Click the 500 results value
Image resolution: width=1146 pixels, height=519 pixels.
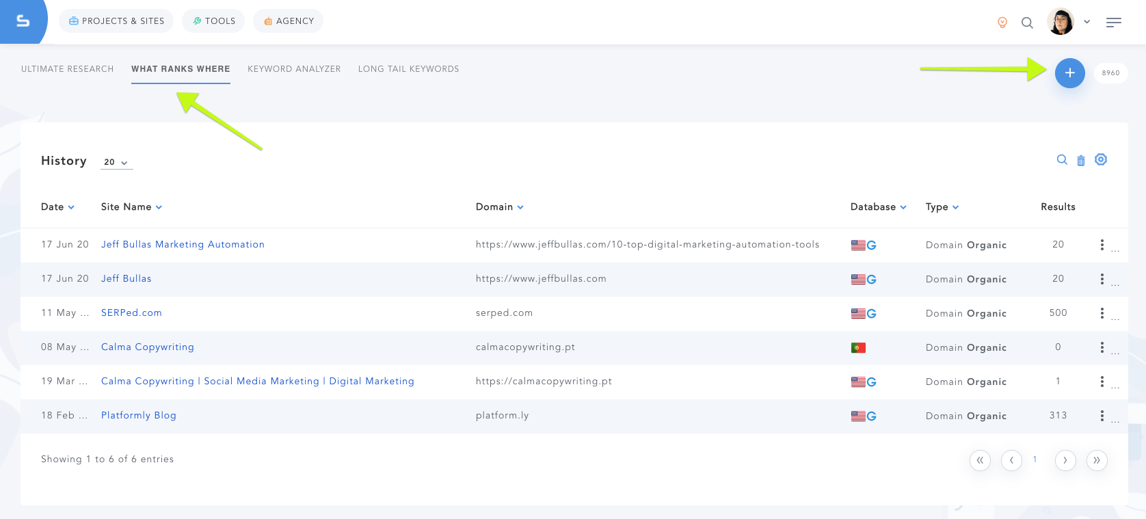pos(1058,313)
